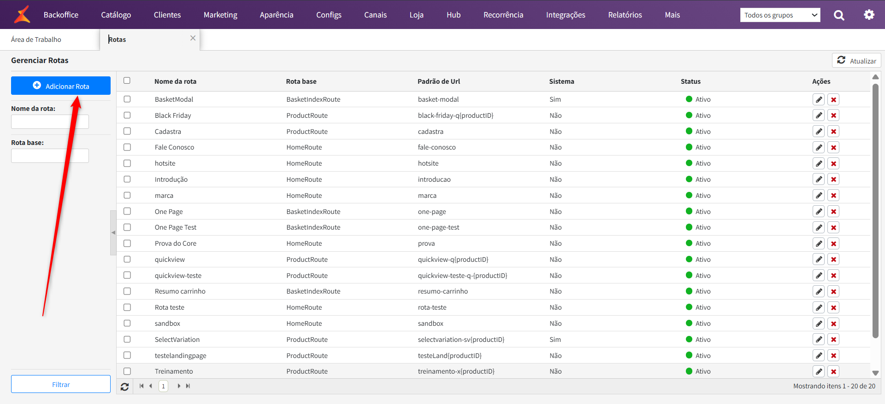This screenshot has width=885, height=404.
Task: Edit the Black Friday route
Action: click(819, 115)
